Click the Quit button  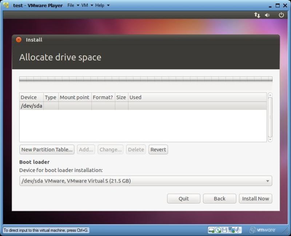(184, 199)
